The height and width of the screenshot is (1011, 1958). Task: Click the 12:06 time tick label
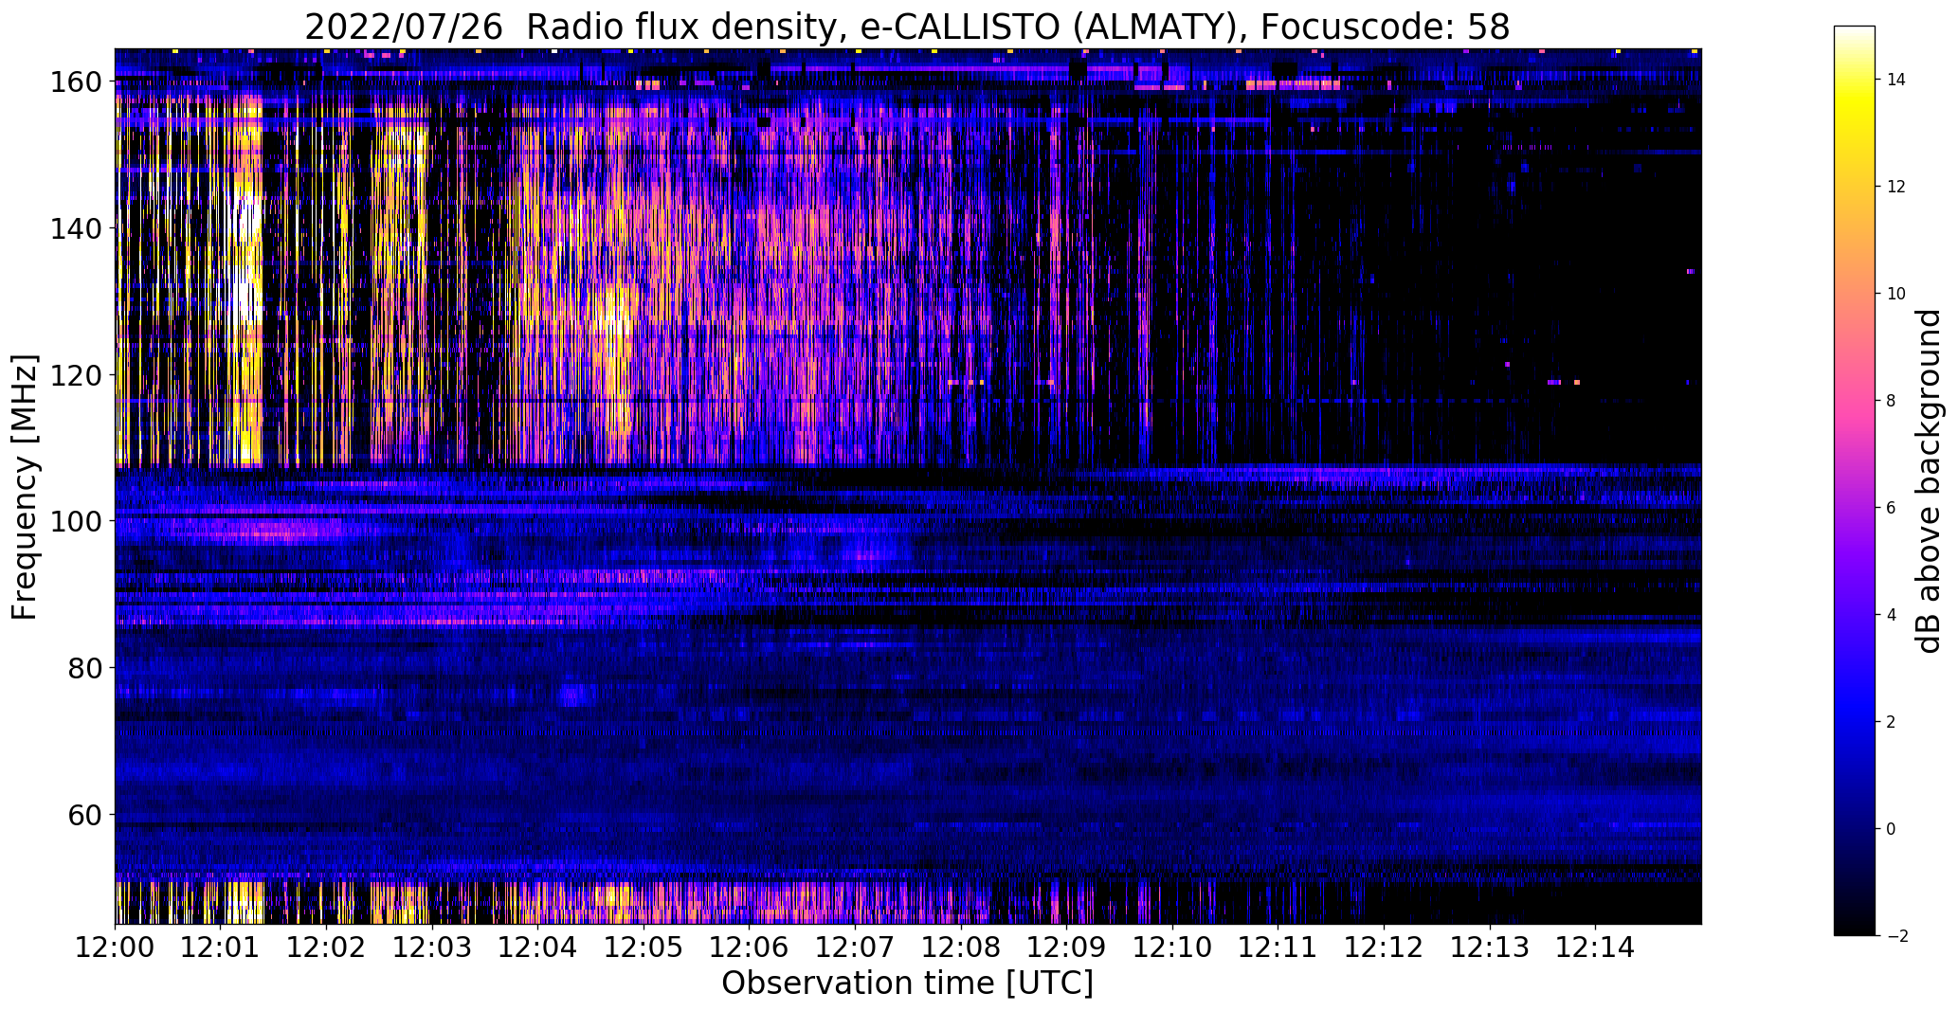(749, 947)
